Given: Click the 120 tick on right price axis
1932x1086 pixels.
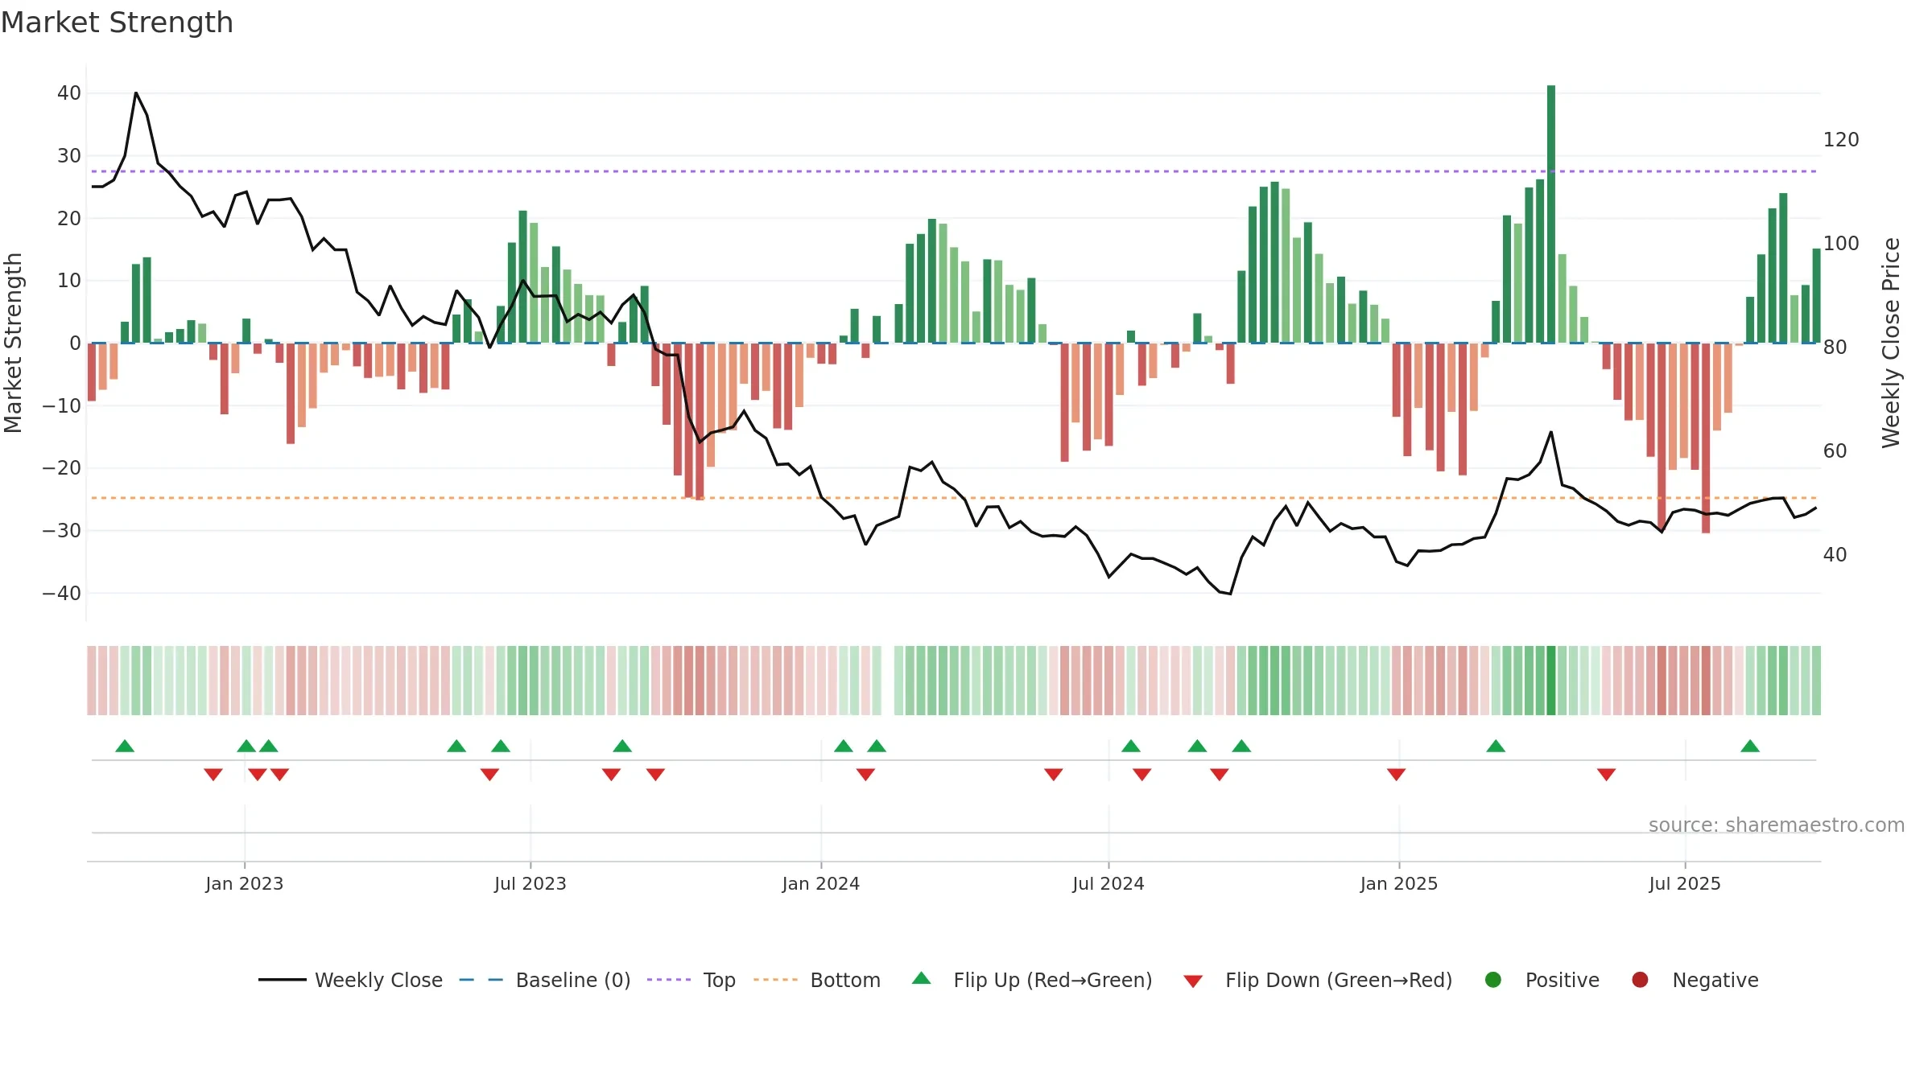Looking at the screenshot, I should [1841, 140].
